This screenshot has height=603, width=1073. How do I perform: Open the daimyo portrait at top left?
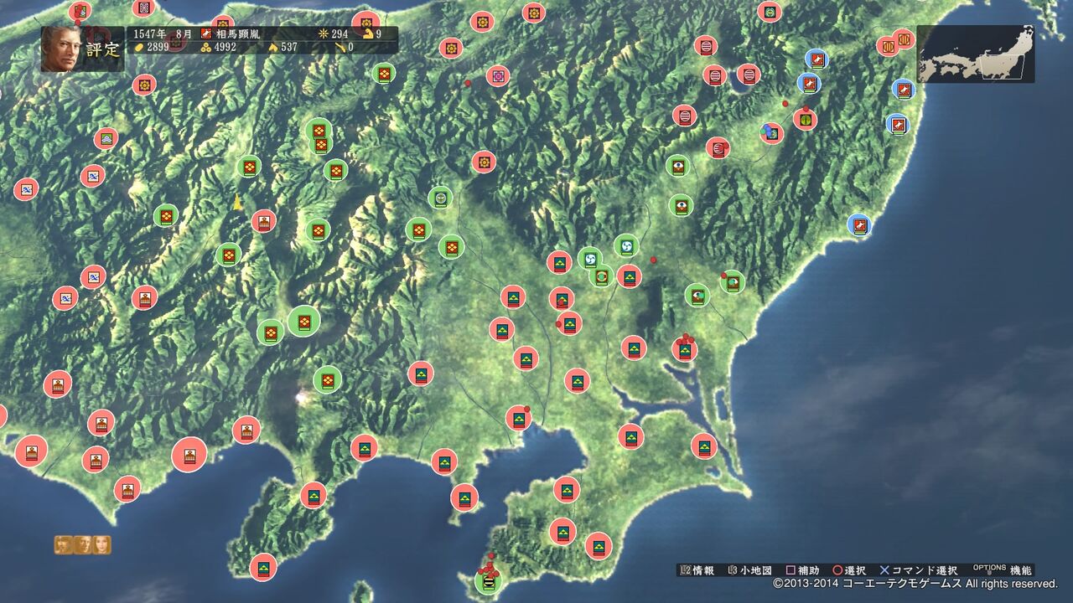(x=63, y=47)
